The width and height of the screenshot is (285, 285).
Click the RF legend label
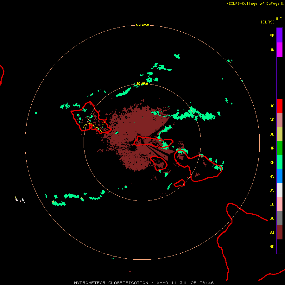pos(272,35)
